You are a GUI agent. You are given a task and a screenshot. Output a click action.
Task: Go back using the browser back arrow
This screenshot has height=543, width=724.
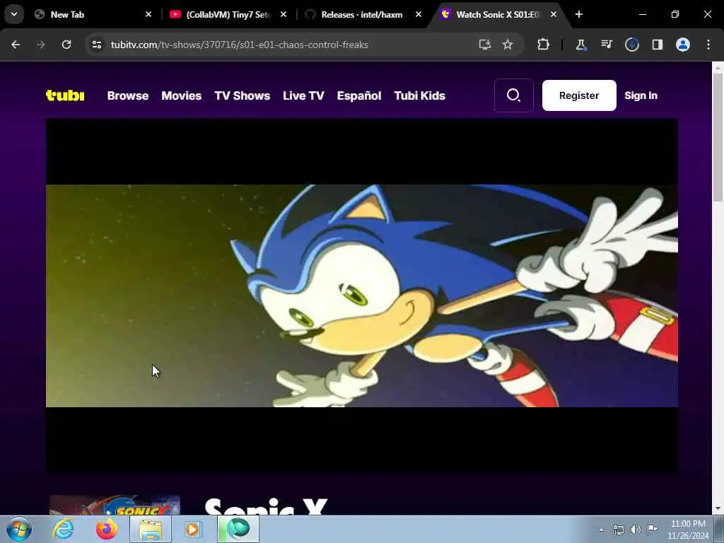(x=16, y=45)
